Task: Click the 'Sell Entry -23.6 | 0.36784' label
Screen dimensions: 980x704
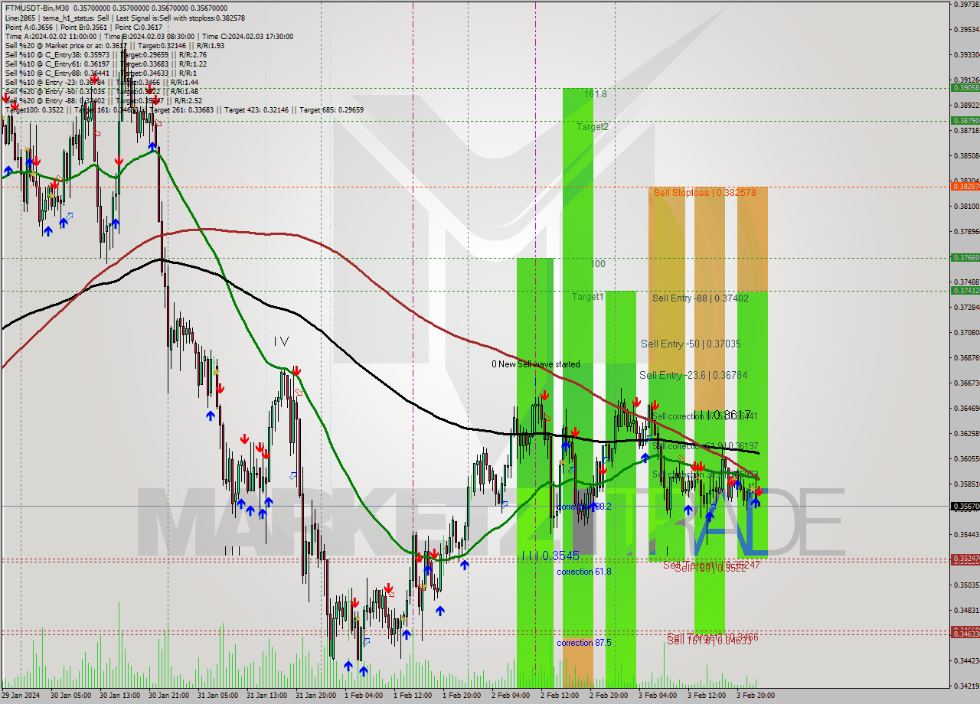Action: click(x=694, y=375)
